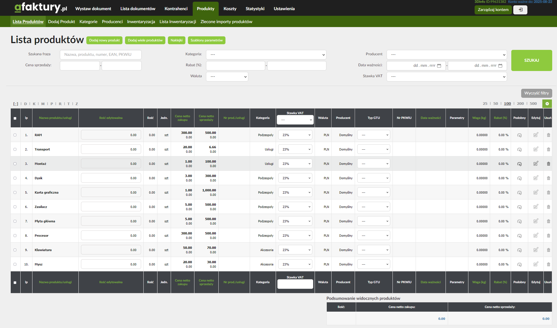Open first Data ważności calendar picker icon

coord(439,66)
